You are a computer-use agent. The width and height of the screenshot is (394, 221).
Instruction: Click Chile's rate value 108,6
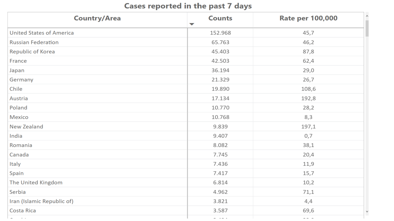[308, 89]
